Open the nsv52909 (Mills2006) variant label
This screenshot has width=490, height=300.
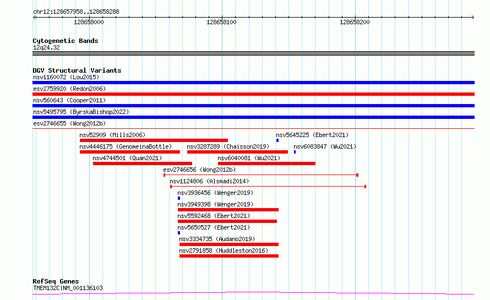[x=112, y=135]
